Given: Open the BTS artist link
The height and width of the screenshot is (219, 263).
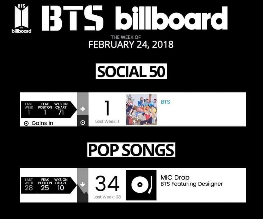Looking at the screenshot, I should [165, 102].
